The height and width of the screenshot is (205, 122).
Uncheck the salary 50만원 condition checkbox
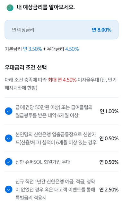pos(9,111)
